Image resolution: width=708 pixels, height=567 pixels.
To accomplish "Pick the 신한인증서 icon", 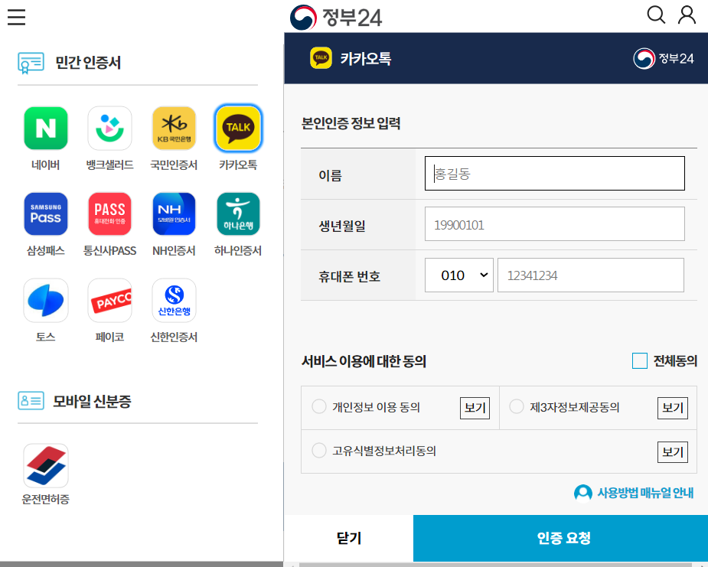I will (x=174, y=300).
